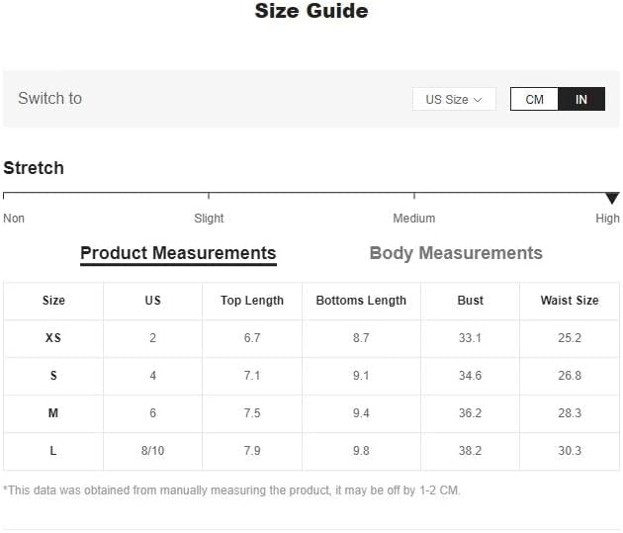The height and width of the screenshot is (533, 623).
Task: Click the Top Length column header
Action: (252, 301)
